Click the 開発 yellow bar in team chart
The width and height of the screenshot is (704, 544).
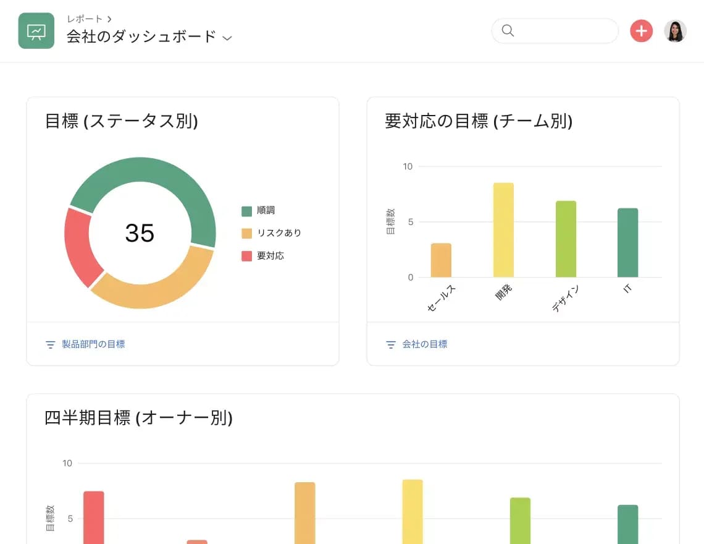(x=503, y=230)
